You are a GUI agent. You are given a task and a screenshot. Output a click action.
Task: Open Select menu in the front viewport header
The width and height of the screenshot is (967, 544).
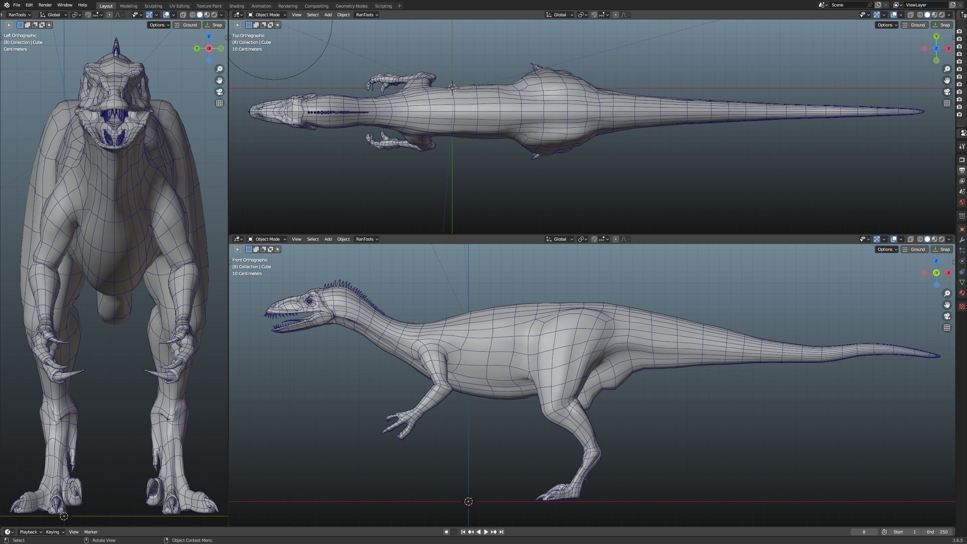click(313, 239)
